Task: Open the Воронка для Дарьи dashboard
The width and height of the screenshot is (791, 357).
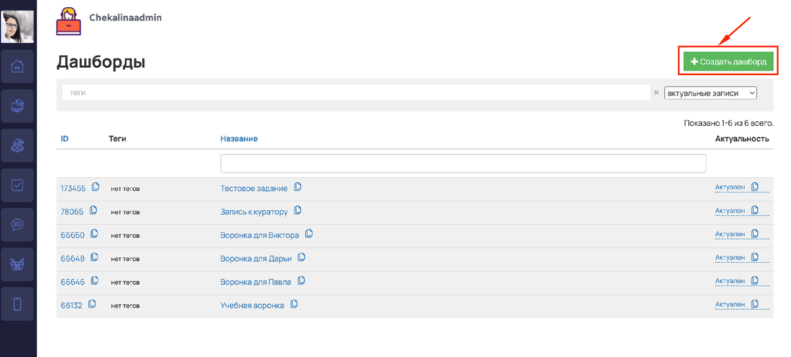Action: point(256,259)
